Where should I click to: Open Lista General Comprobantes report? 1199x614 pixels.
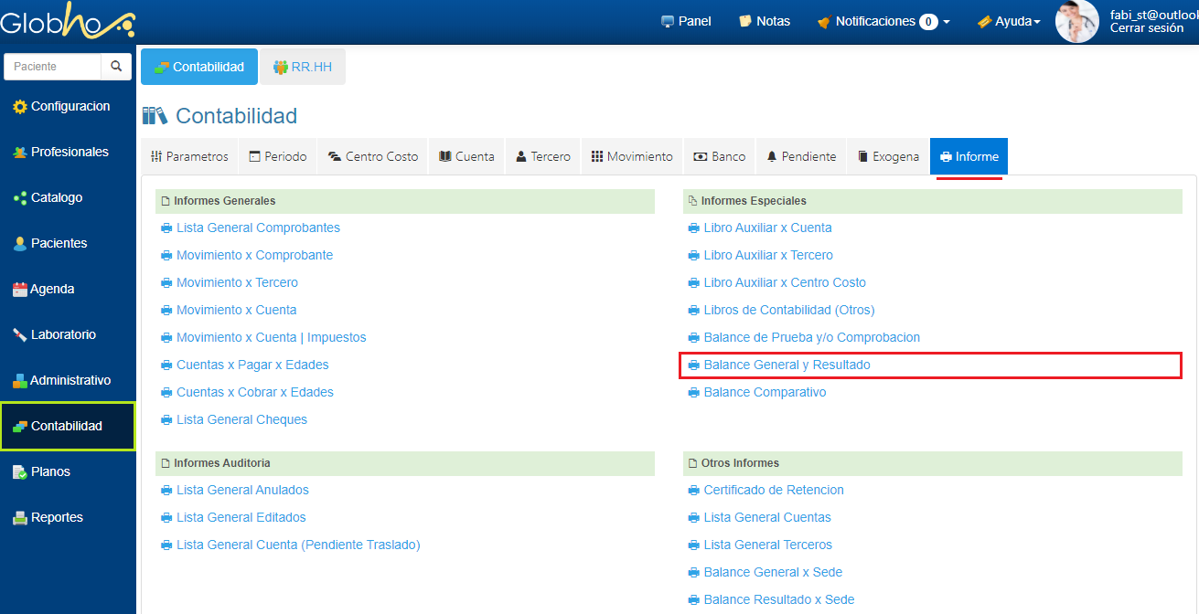coord(258,228)
